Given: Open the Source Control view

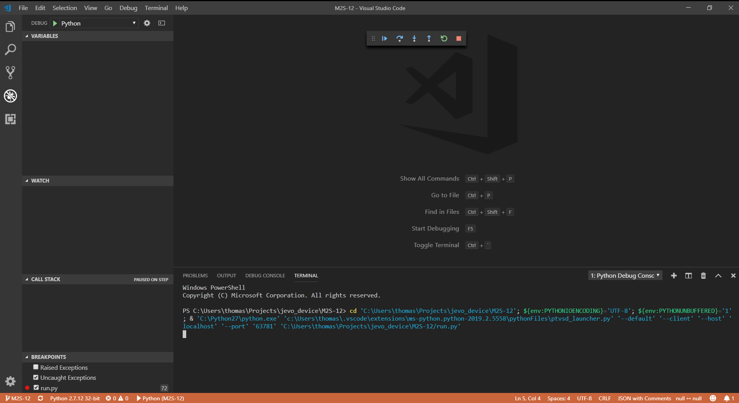Looking at the screenshot, I should point(10,73).
